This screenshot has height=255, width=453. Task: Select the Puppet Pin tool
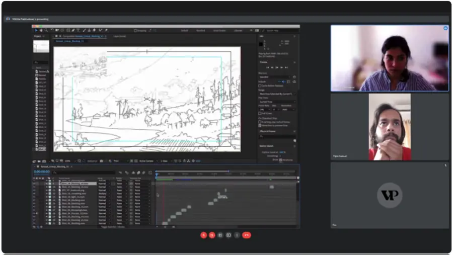pyautogui.click(x=106, y=30)
